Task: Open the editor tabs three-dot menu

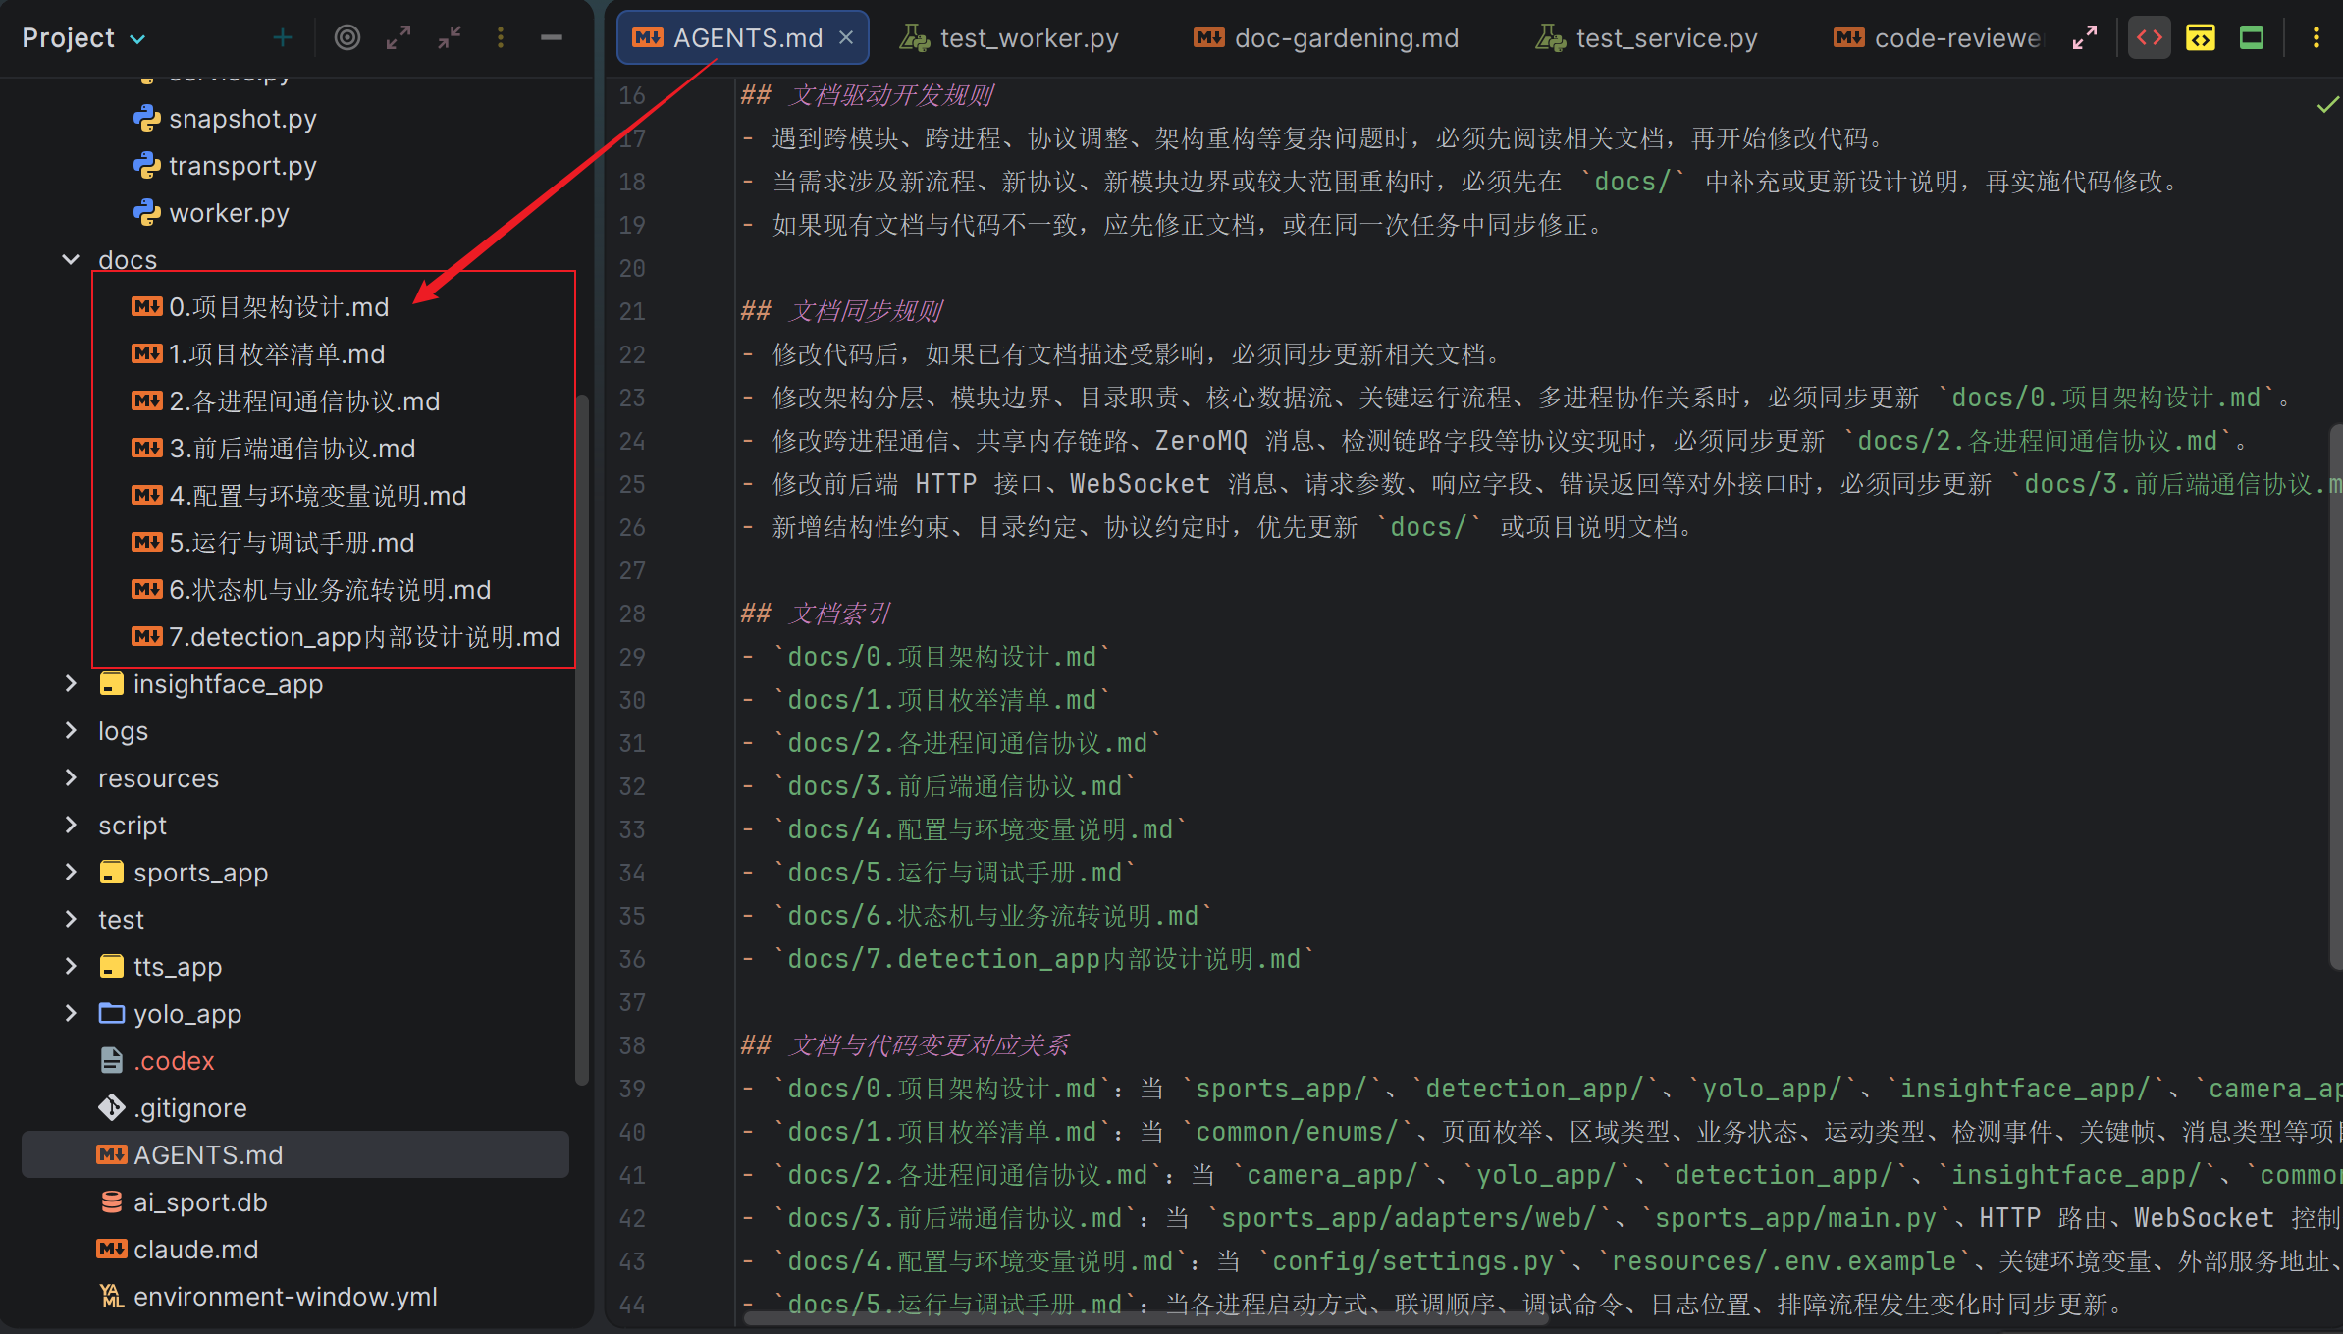Action: (x=2316, y=38)
